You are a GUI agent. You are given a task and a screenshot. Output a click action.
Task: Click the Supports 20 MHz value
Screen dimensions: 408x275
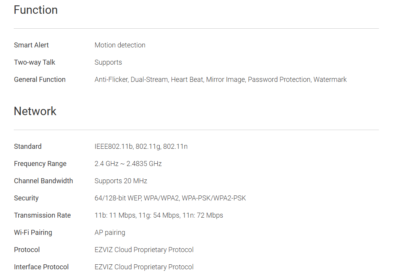click(x=121, y=181)
